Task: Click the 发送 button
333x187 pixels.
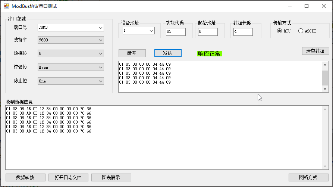Action: (168, 53)
